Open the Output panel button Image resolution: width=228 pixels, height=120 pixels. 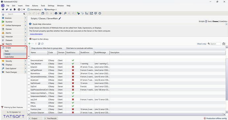coord(35,118)
